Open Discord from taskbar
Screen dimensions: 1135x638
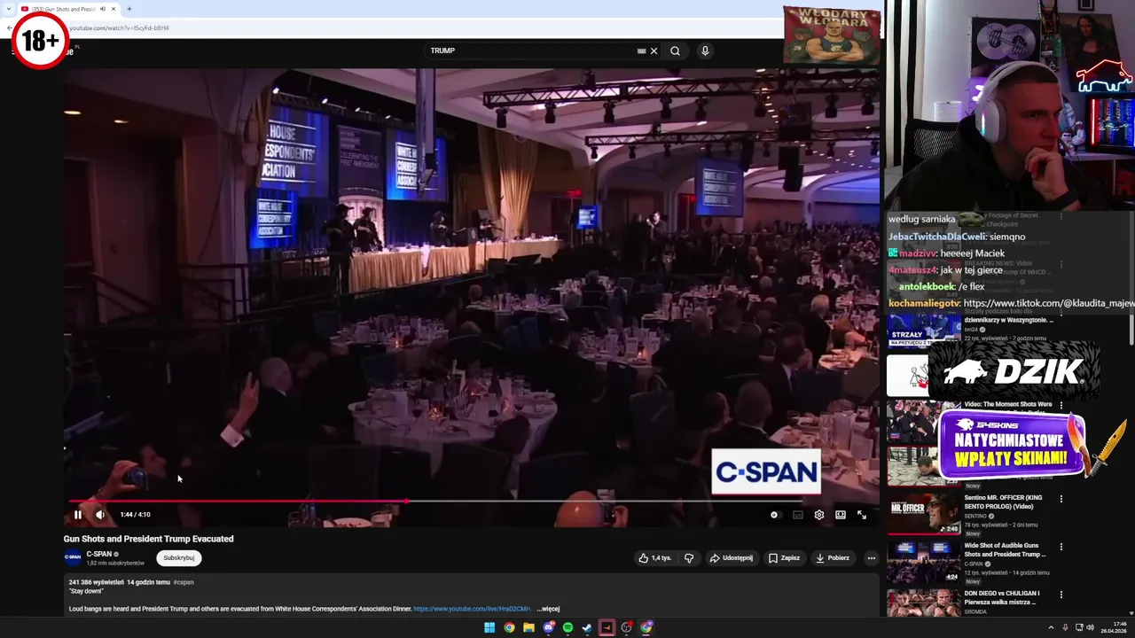(x=548, y=627)
